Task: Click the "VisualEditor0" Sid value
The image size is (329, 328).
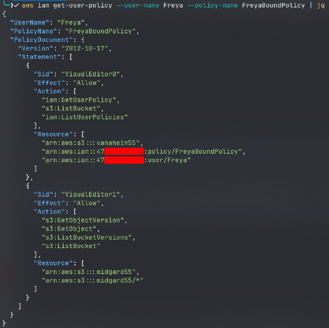Action: click(x=91, y=74)
